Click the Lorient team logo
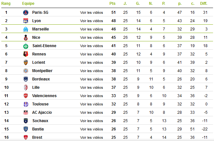 click(x=26, y=62)
